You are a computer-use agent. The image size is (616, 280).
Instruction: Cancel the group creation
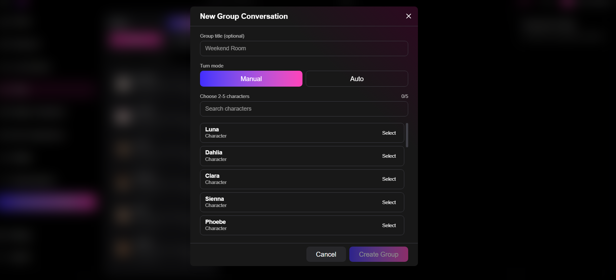coord(326,254)
